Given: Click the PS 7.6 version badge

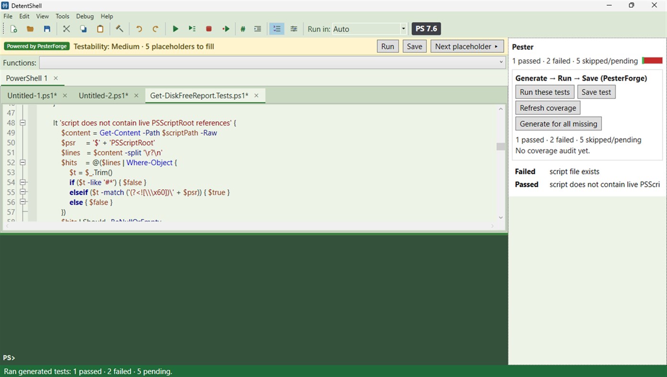Looking at the screenshot, I should 426,29.
